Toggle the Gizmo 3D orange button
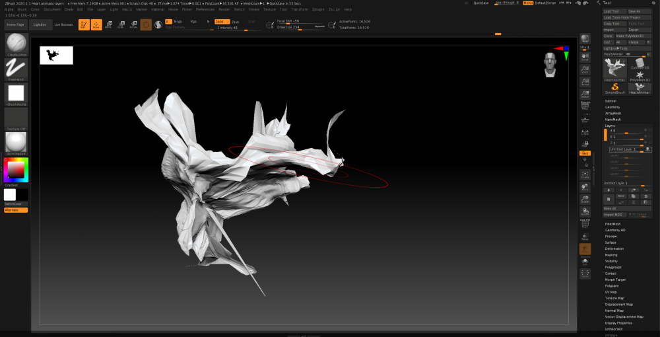The width and height of the screenshot is (660, 337). click(x=146, y=25)
